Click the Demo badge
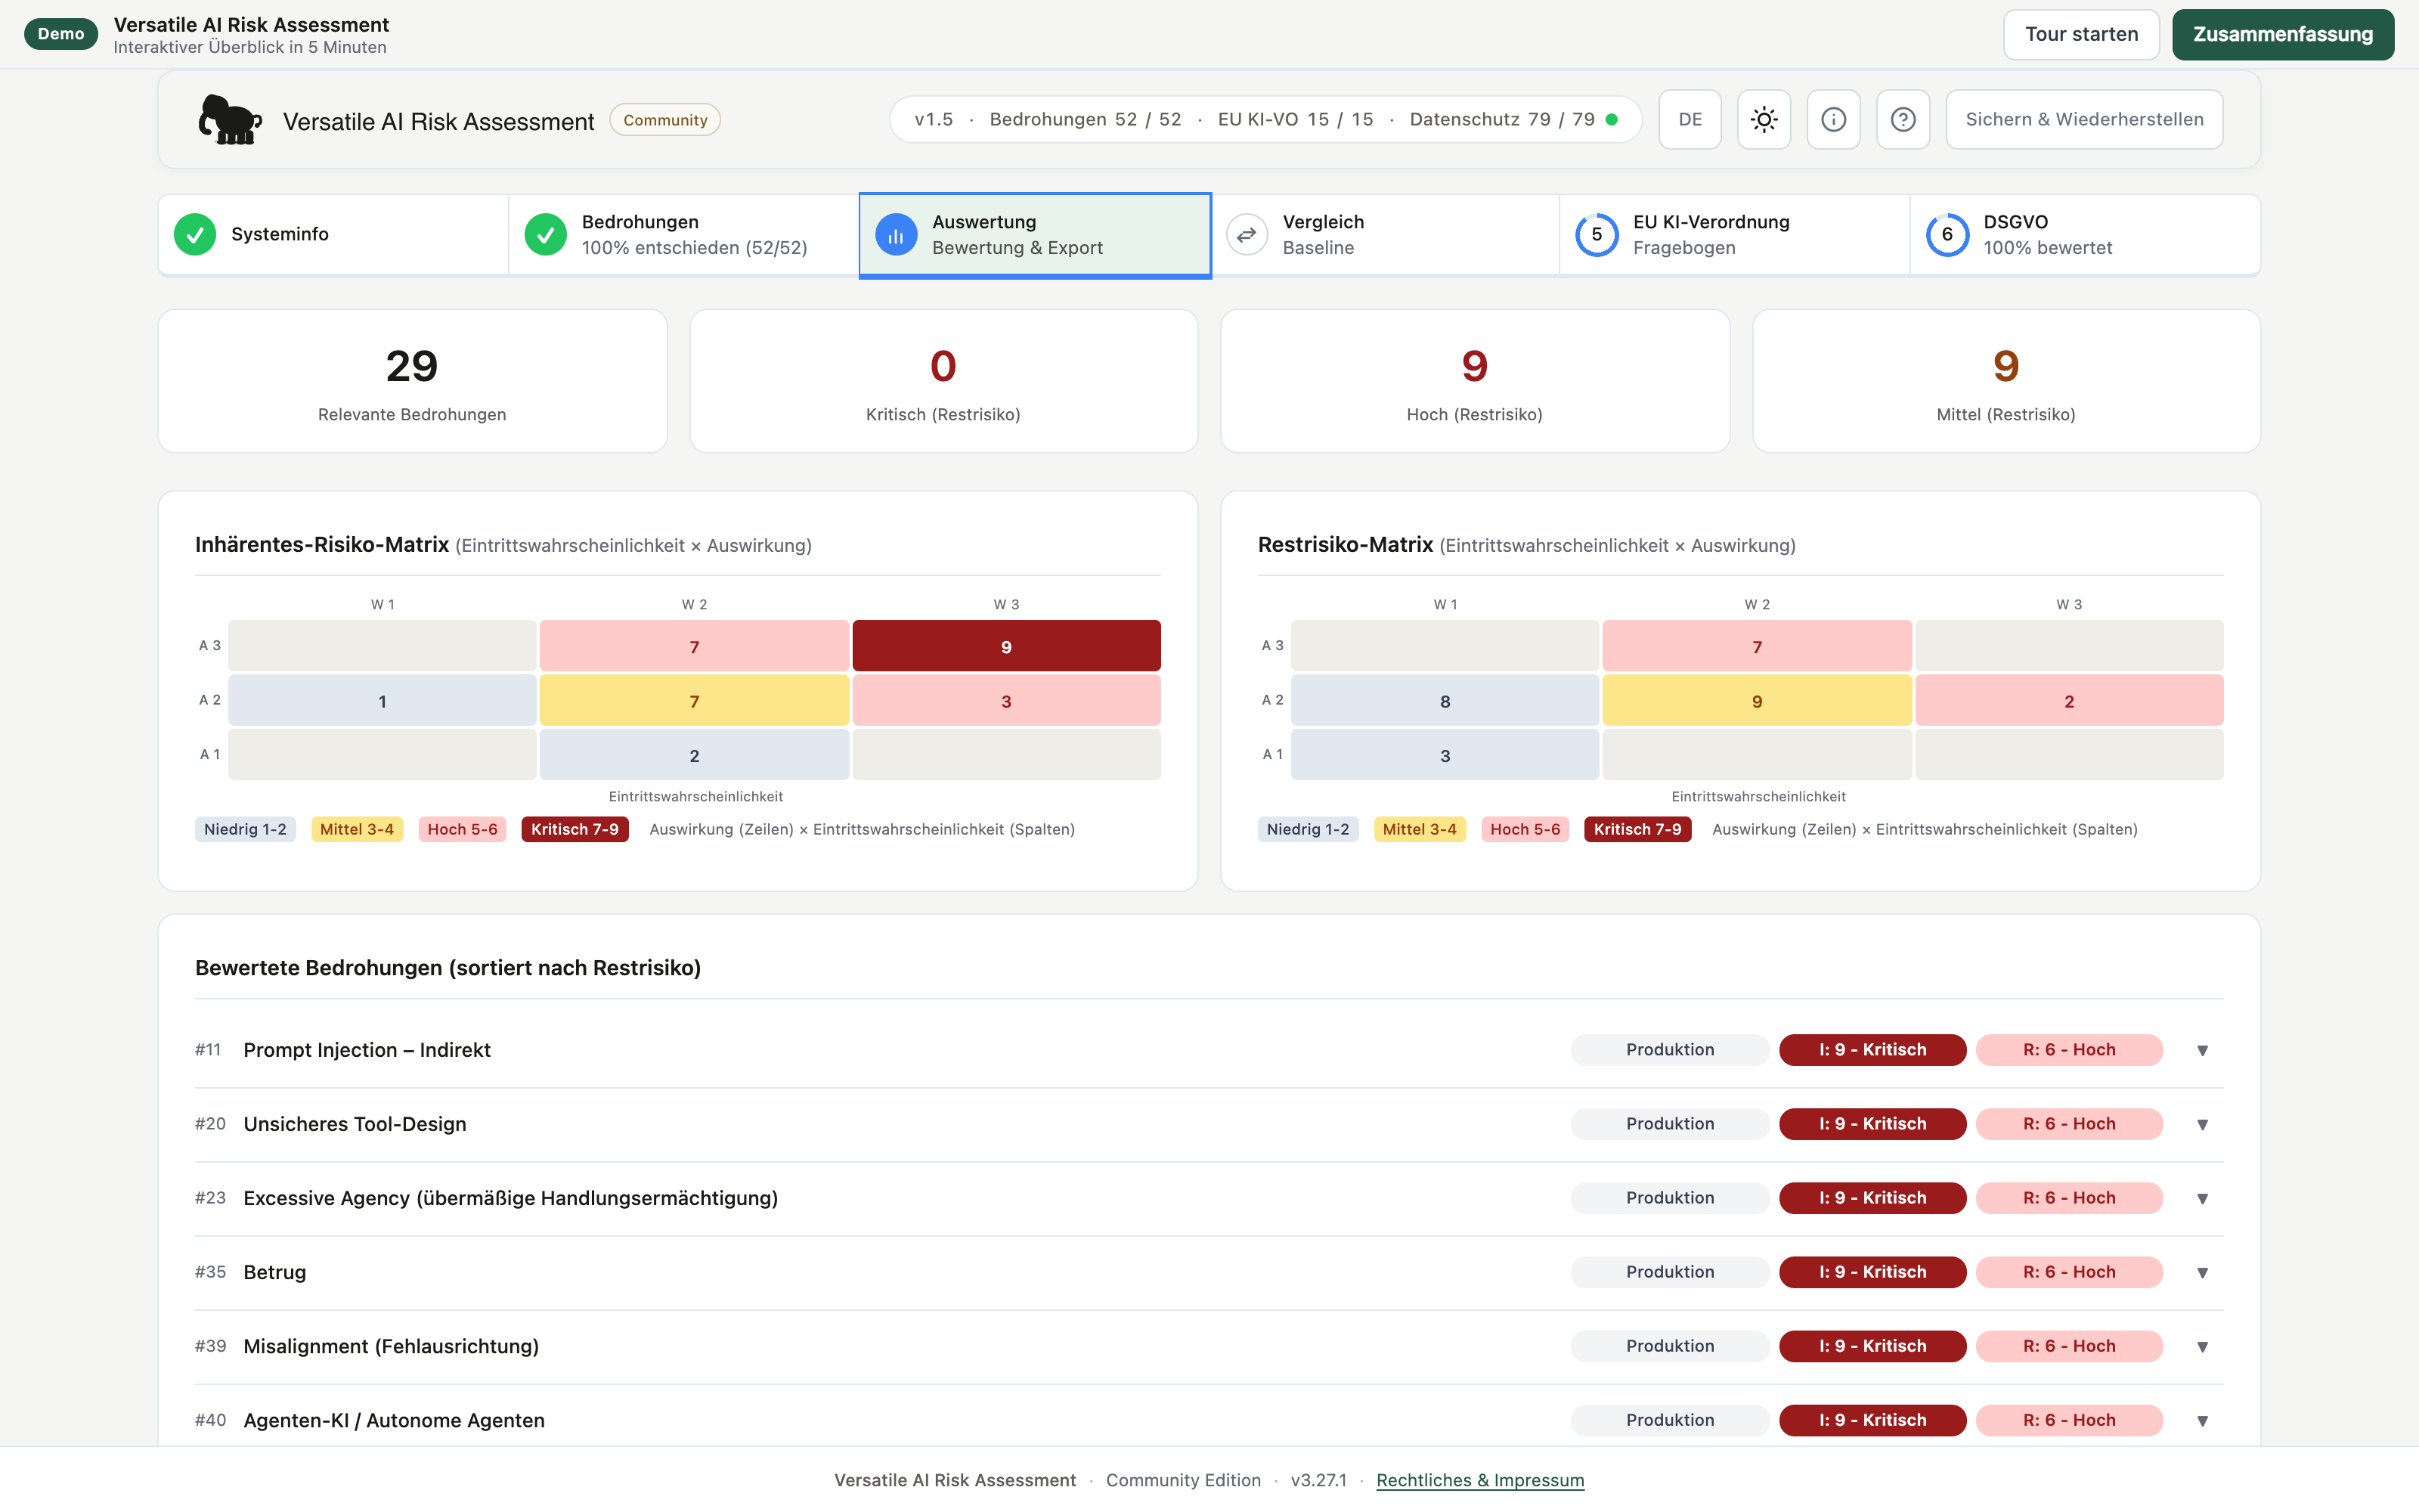2419x1512 pixels. [x=61, y=34]
